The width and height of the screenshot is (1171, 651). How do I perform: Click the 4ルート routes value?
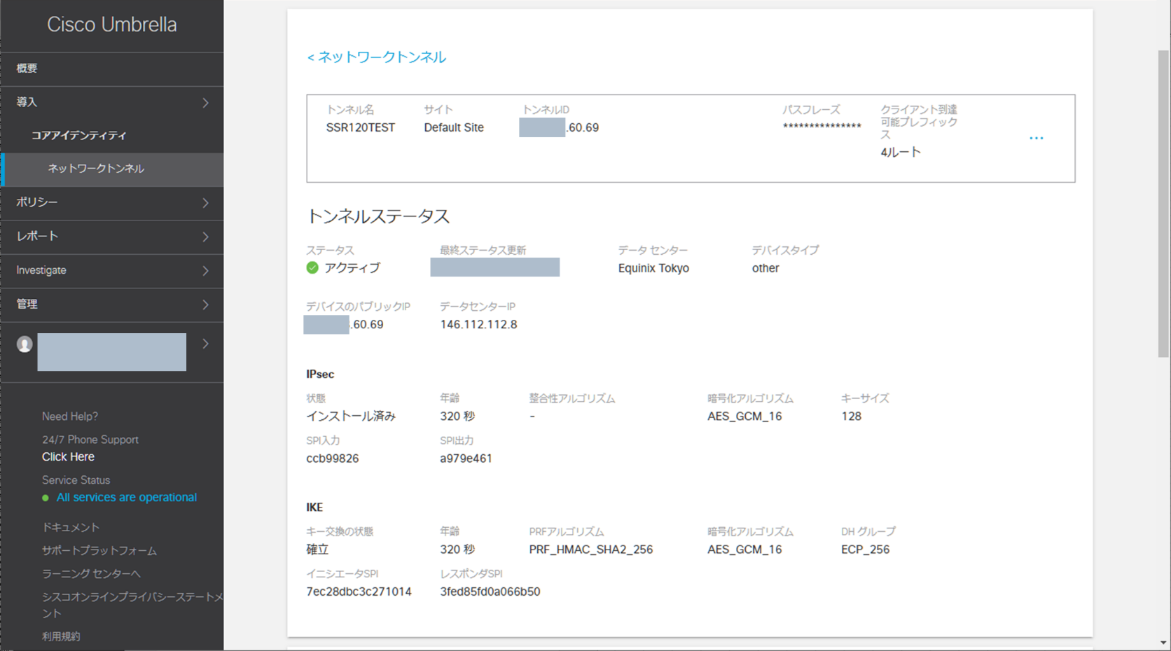[x=901, y=152]
